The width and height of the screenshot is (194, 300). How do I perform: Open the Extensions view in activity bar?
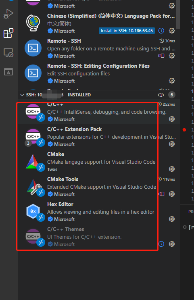[x=8, y=33]
